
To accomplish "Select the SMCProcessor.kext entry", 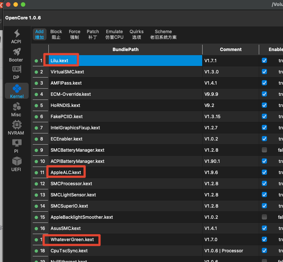I will pos(125,184).
